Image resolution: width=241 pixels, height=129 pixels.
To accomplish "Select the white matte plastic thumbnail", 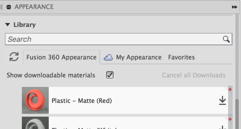I will coord(35,123).
